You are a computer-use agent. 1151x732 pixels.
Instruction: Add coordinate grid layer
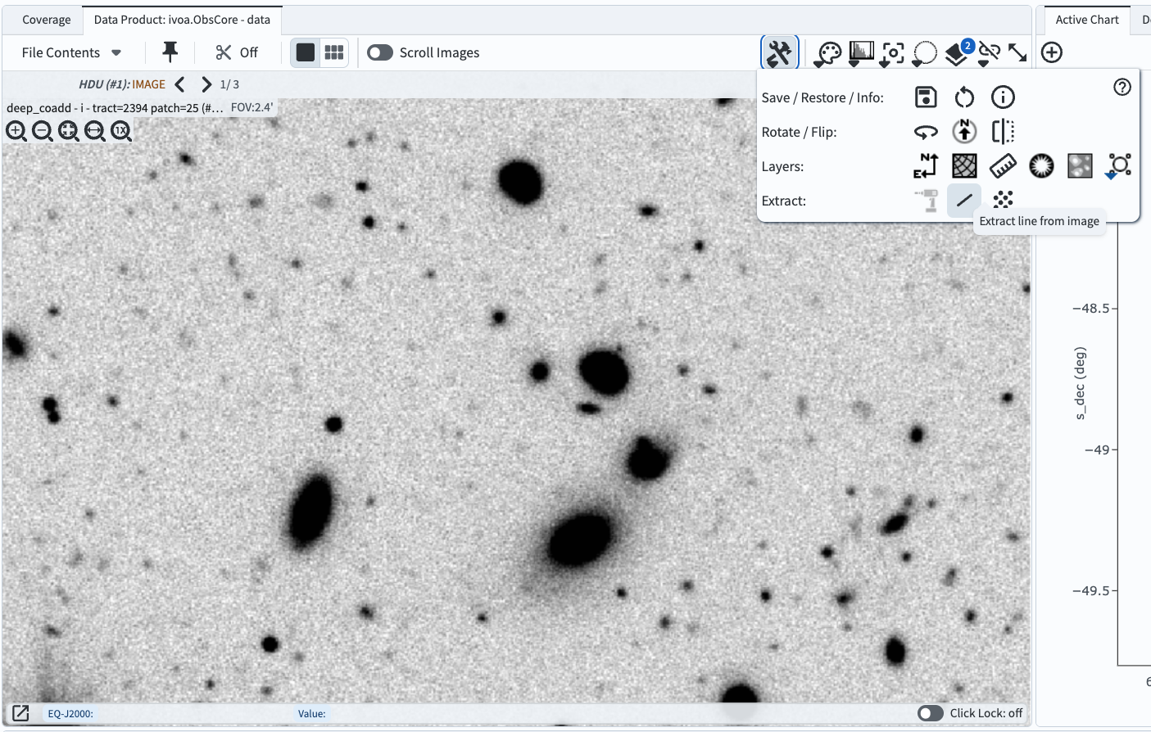(964, 166)
